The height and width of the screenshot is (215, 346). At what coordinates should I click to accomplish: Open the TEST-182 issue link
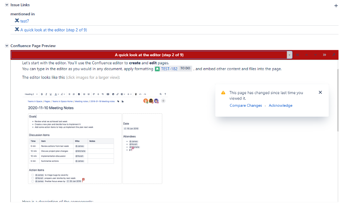(169, 69)
